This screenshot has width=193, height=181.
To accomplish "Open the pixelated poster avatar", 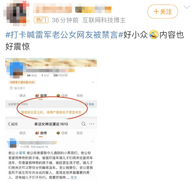I will tap(16, 14).
